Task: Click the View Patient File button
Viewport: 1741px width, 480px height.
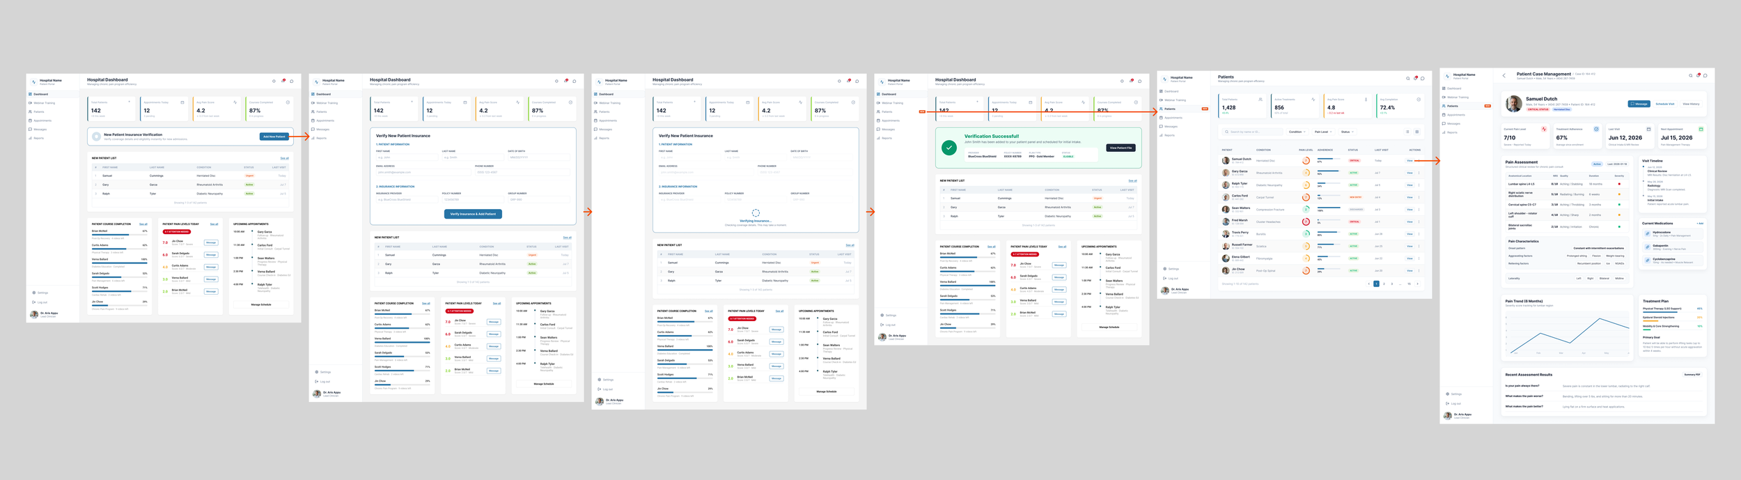Action: click(1121, 148)
